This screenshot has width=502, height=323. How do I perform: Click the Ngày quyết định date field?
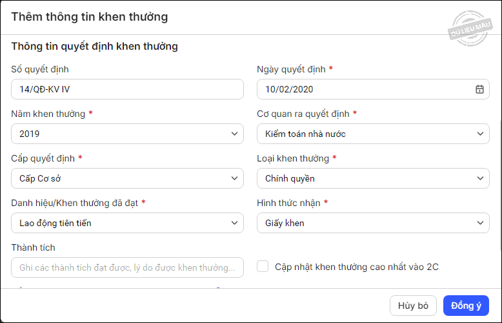pyautogui.click(x=361, y=89)
